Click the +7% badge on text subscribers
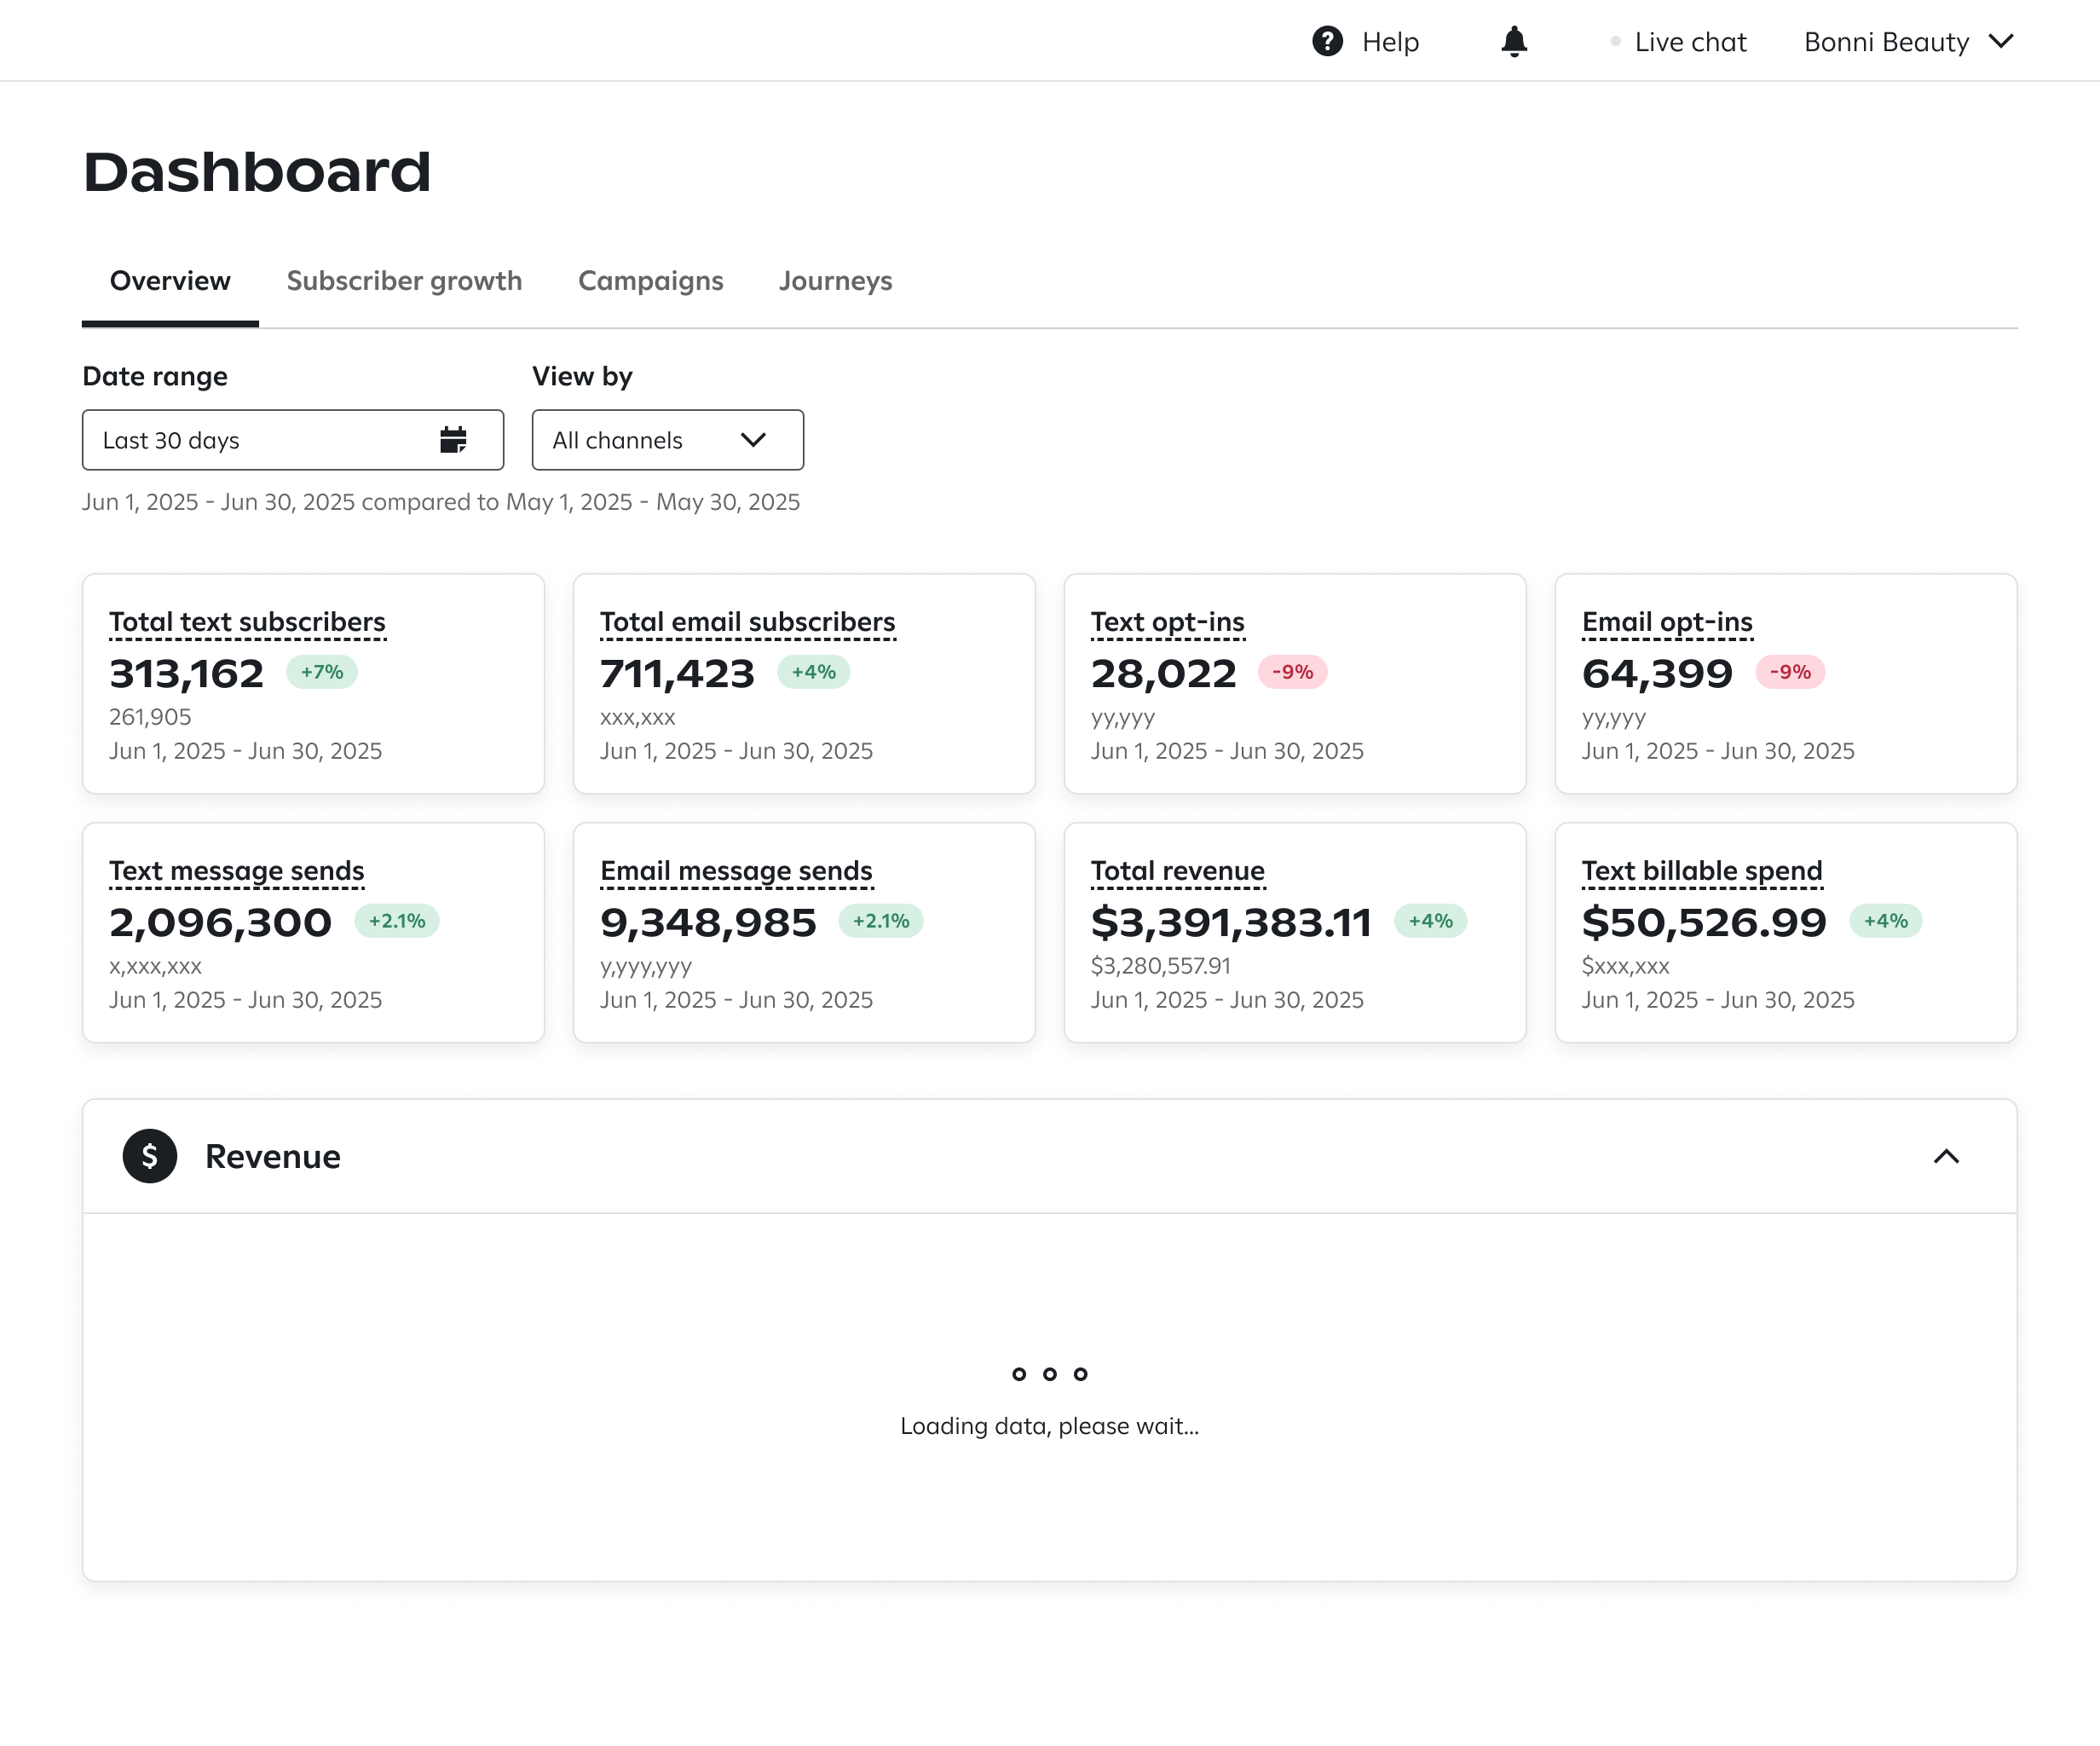 pyautogui.click(x=322, y=672)
